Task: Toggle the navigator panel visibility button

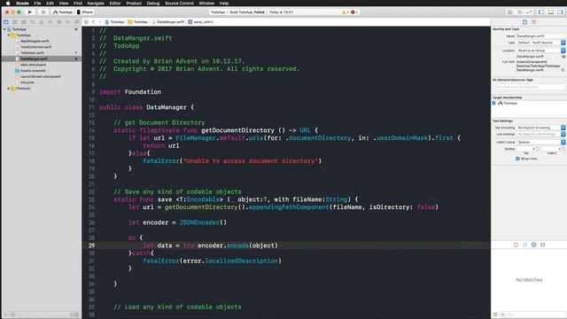Action: pyautogui.click(x=541, y=12)
